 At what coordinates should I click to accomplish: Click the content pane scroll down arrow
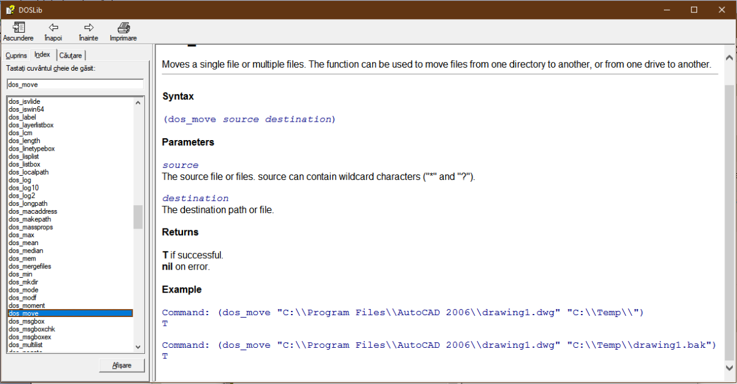click(729, 367)
